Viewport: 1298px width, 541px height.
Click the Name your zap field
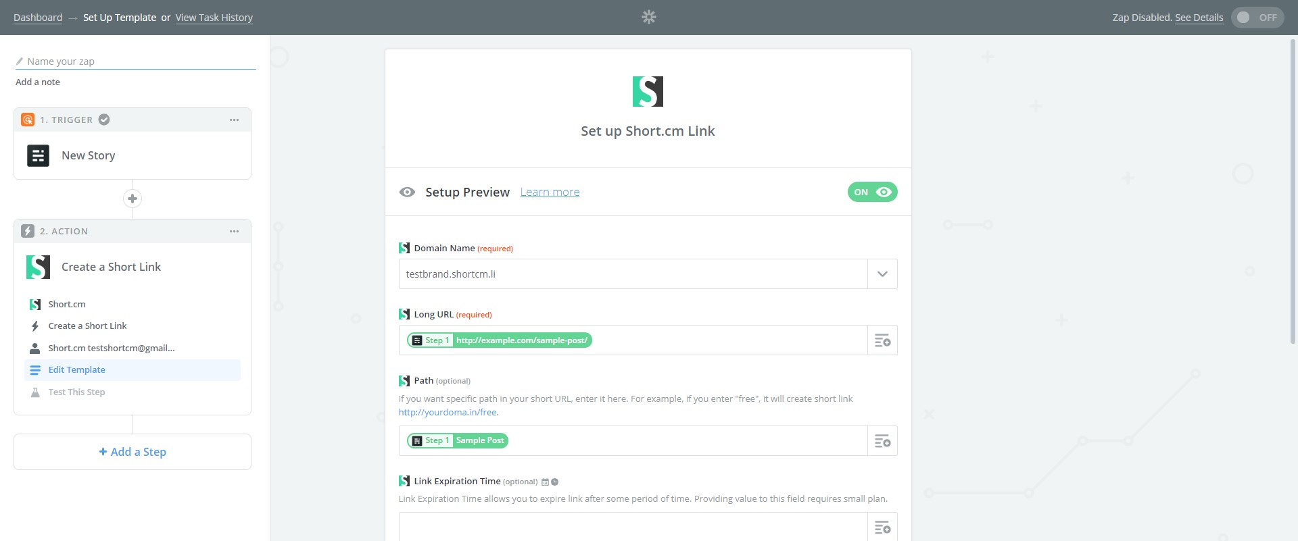(x=135, y=61)
